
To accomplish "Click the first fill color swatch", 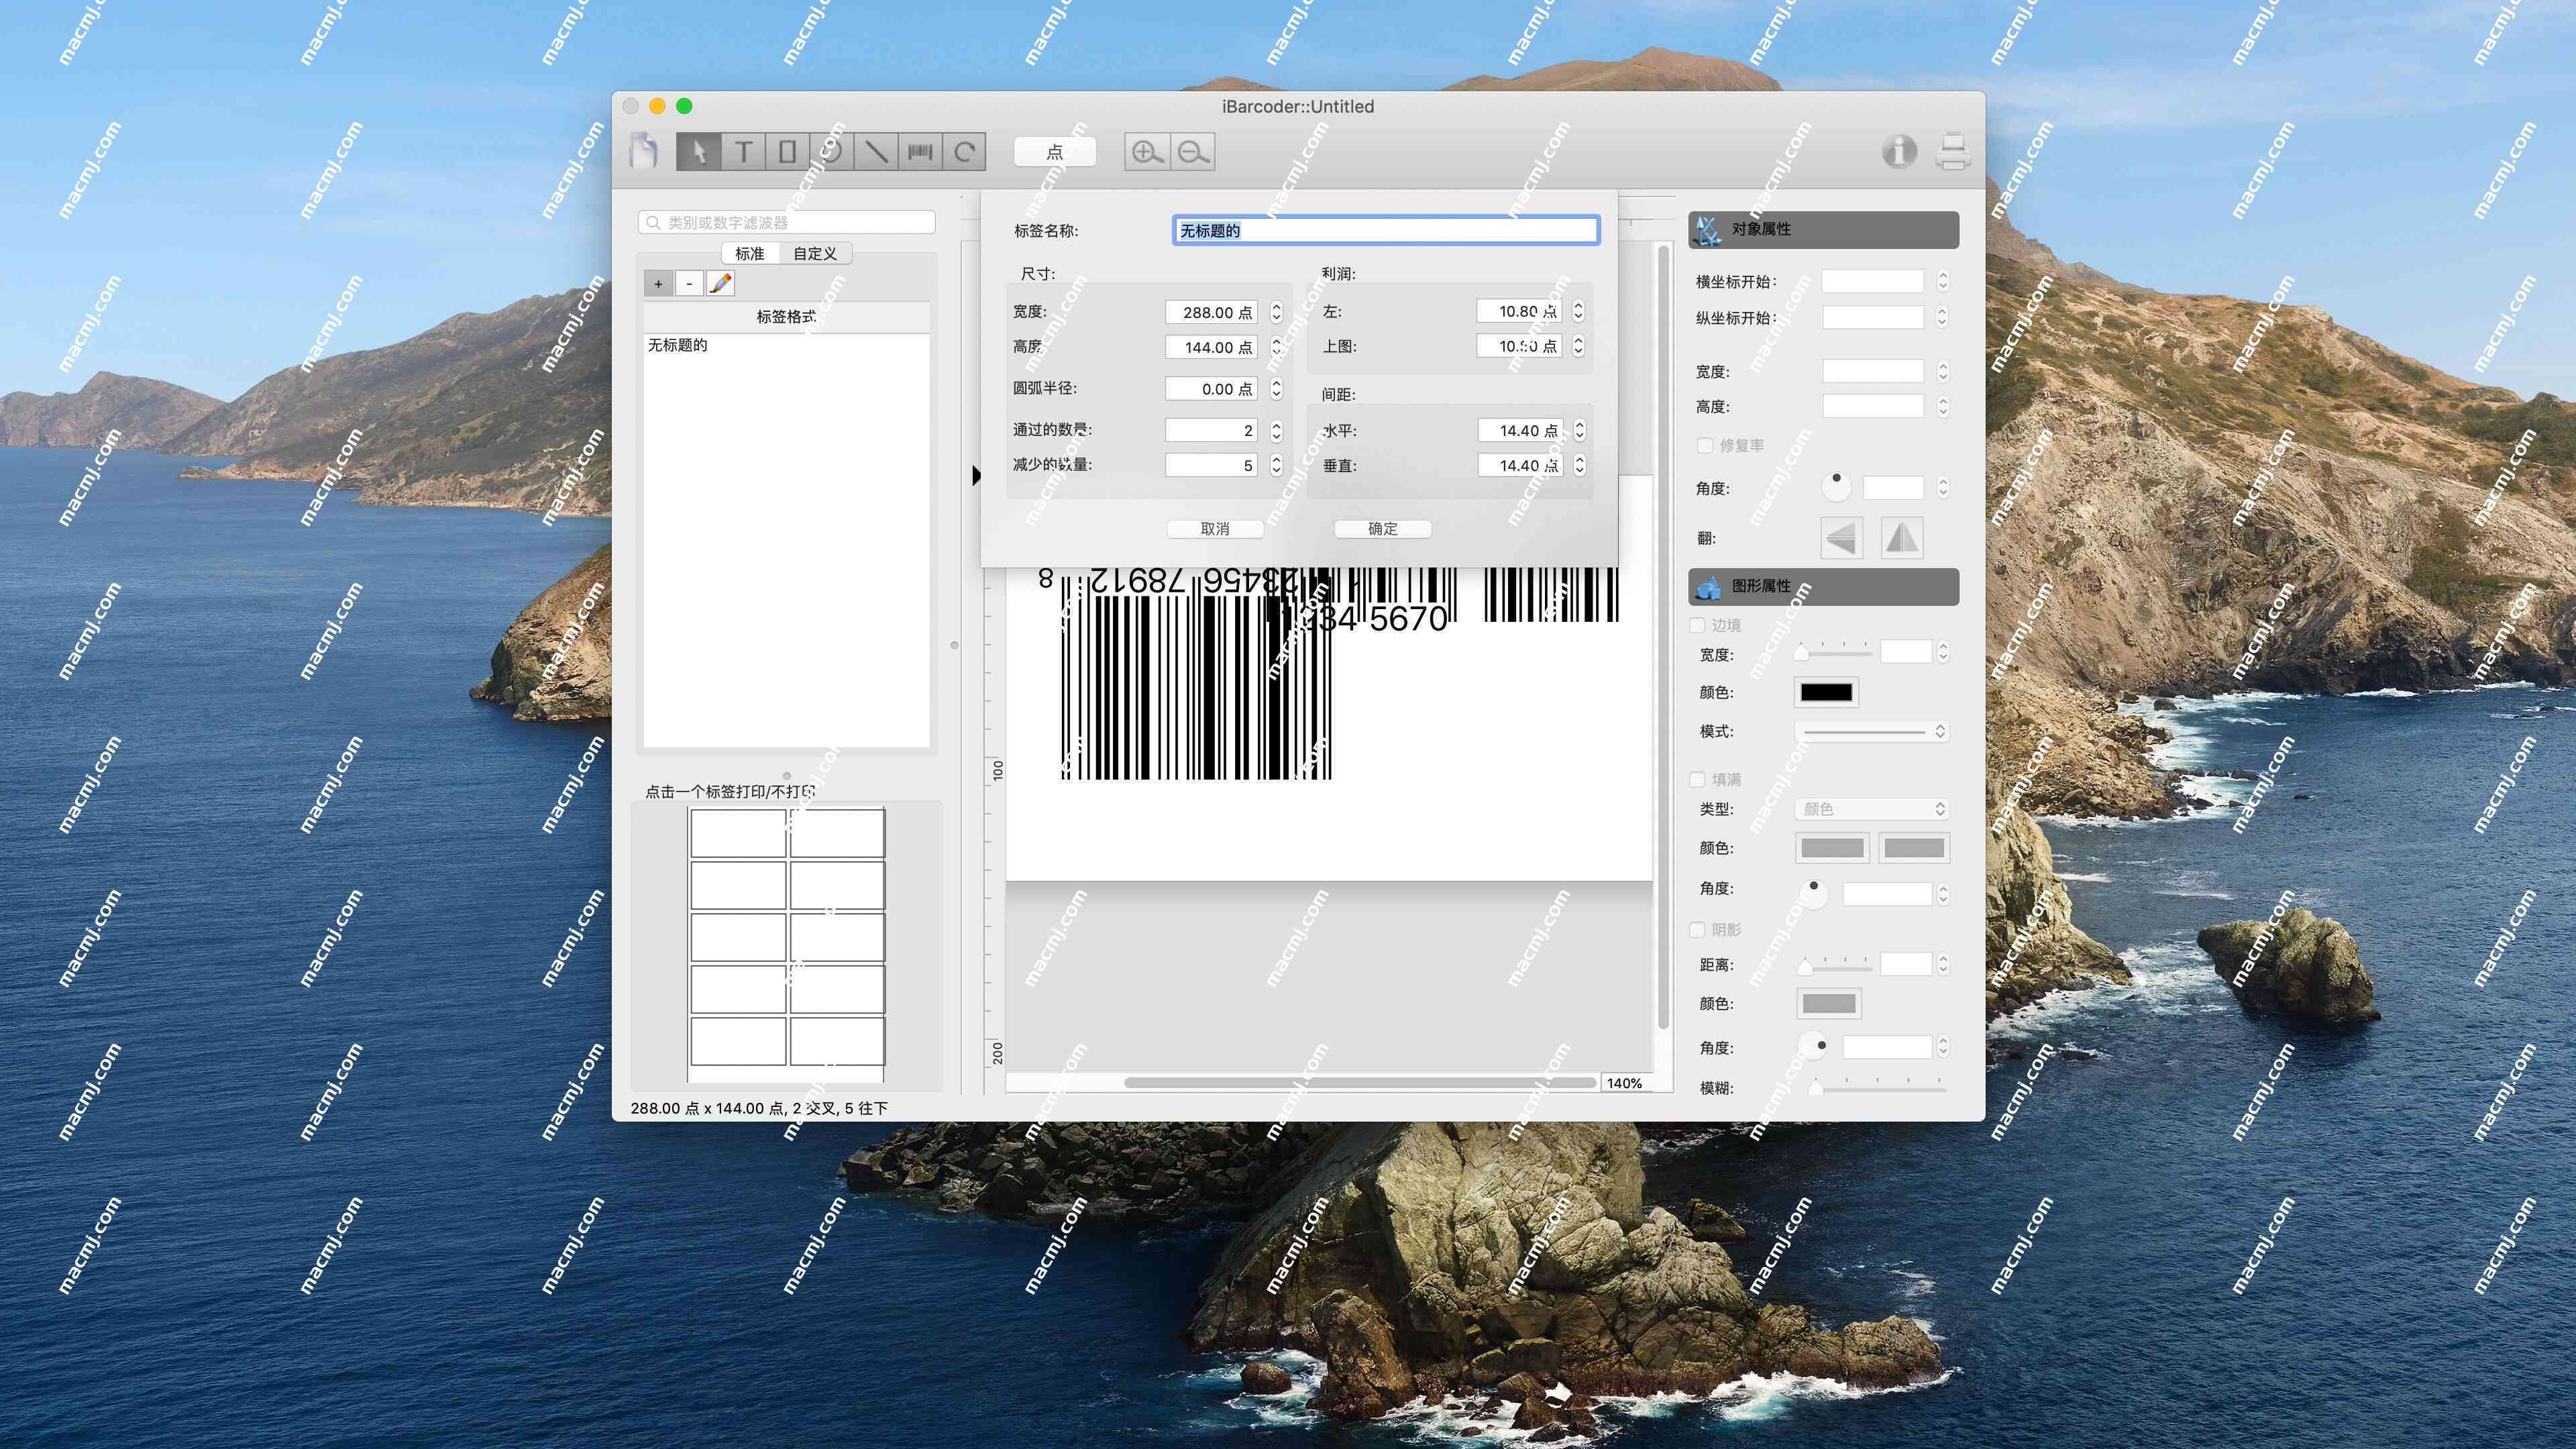I will 1832,848.
